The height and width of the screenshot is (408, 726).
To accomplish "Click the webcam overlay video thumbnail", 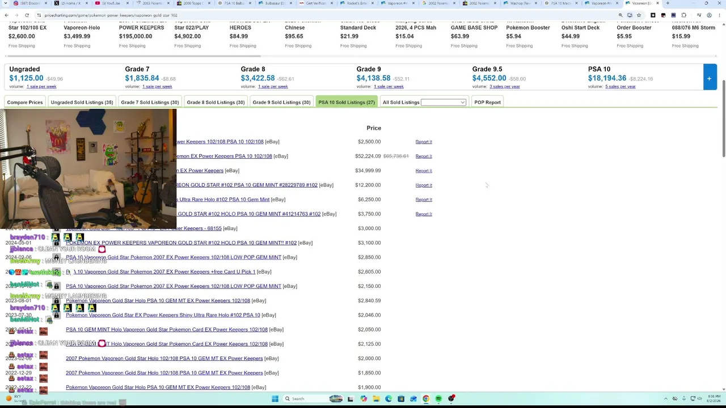I will click(x=88, y=168).
